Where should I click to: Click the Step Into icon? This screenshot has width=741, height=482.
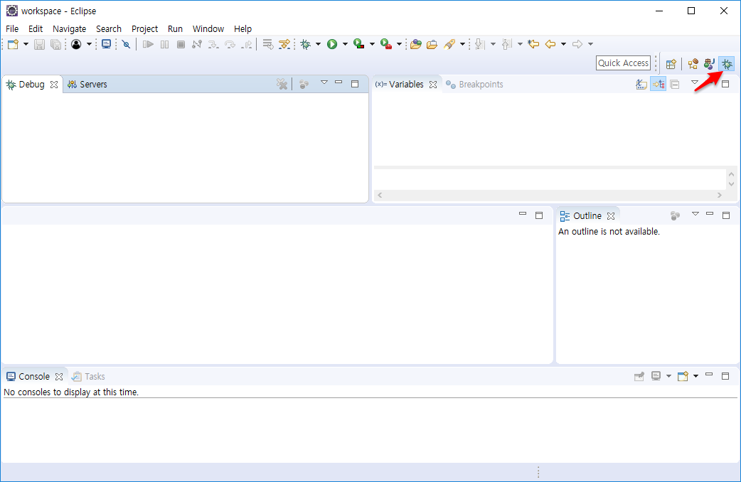coord(213,44)
